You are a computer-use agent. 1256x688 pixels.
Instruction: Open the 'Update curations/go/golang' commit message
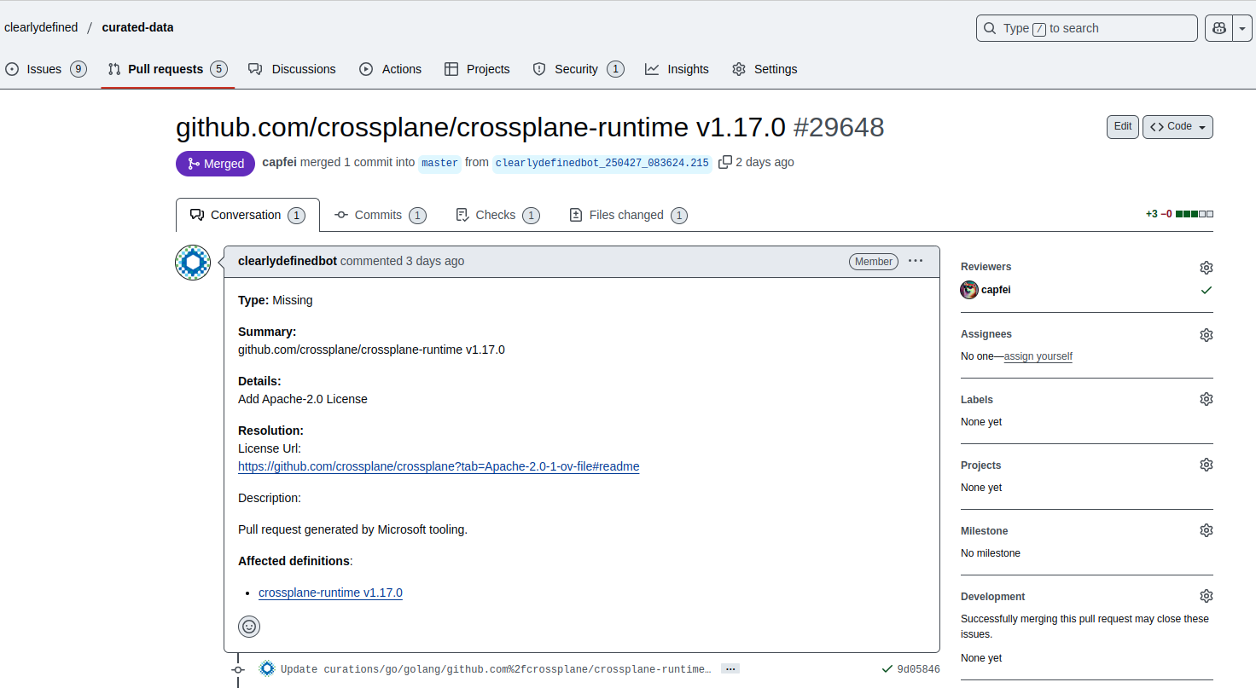[495, 669]
